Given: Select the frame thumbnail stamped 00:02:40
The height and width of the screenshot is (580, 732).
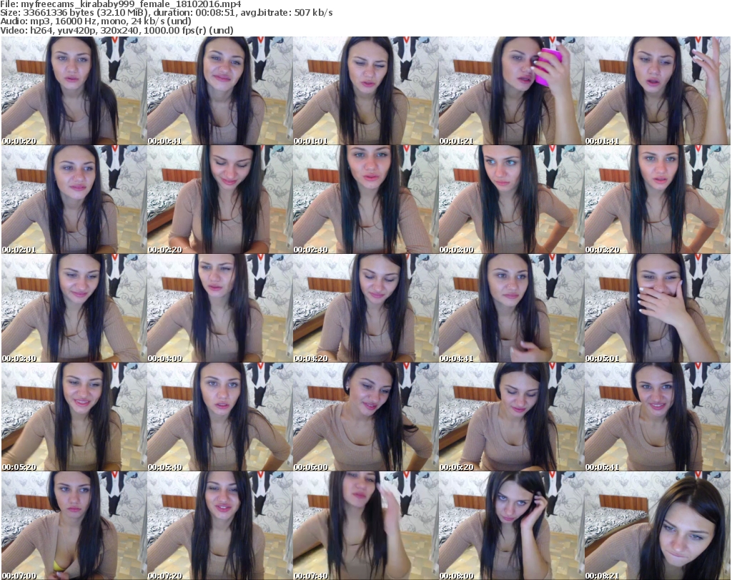Looking at the screenshot, I should (x=365, y=200).
